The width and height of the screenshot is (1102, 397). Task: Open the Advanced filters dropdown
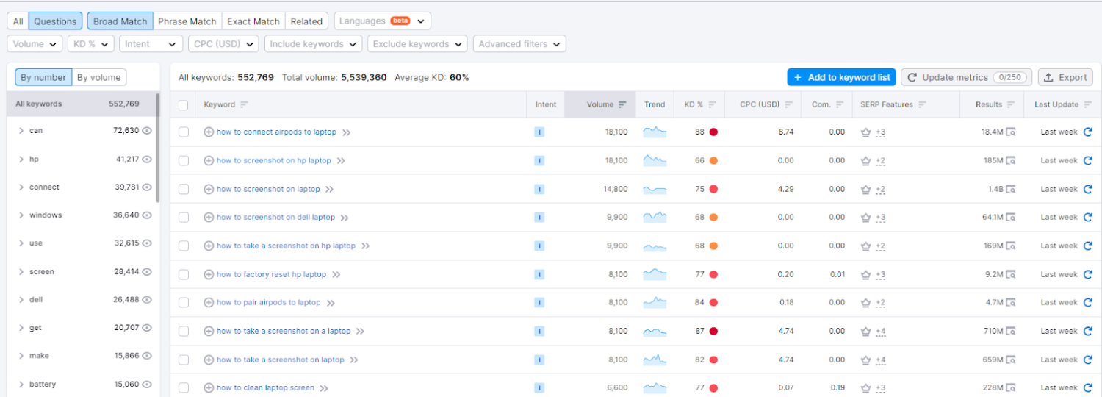pyautogui.click(x=519, y=44)
